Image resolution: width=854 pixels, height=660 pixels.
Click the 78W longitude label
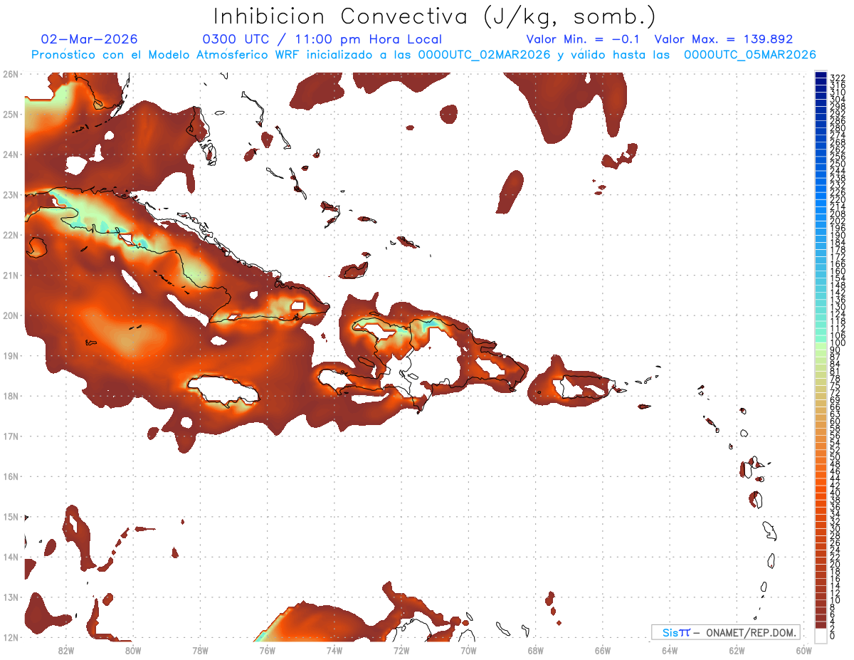coord(200,650)
